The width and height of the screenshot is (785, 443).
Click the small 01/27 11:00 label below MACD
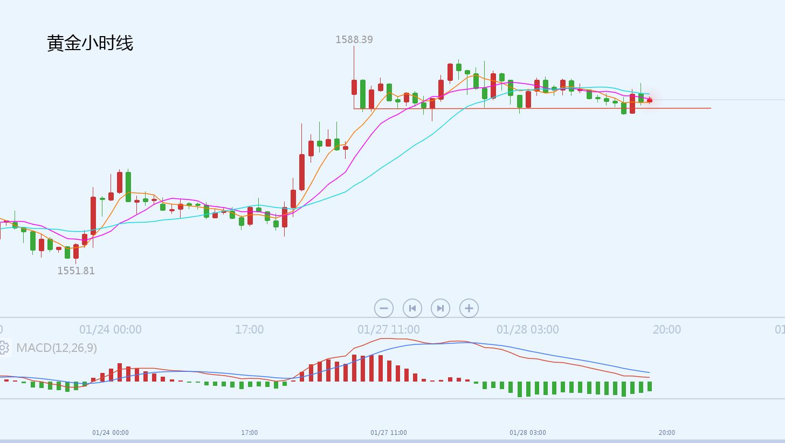pos(388,432)
